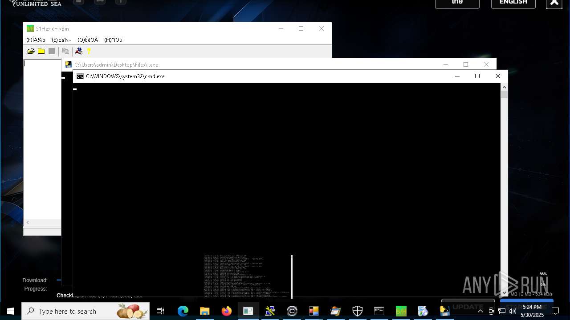
Task: Click the folder window icon on taskbar
Action: 336,311
